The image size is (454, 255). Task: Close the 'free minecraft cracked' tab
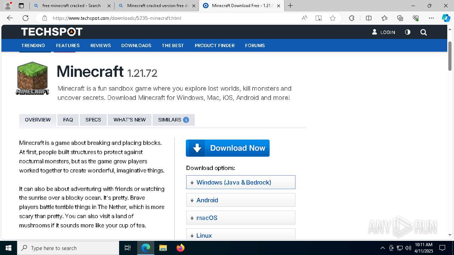[x=109, y=6]
